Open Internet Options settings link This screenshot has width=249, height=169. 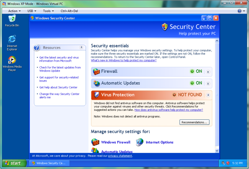159,142
